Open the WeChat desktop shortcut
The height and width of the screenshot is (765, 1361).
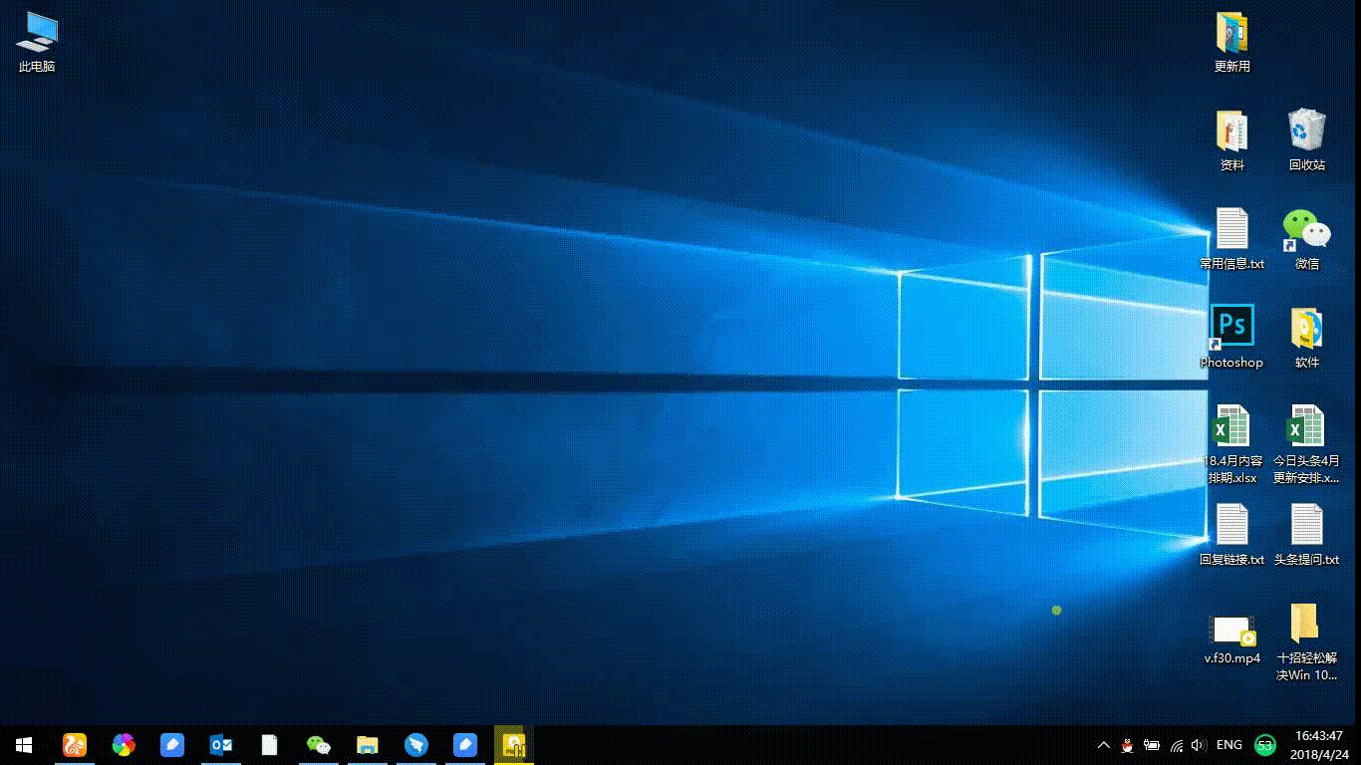[x=1306, y=229]
